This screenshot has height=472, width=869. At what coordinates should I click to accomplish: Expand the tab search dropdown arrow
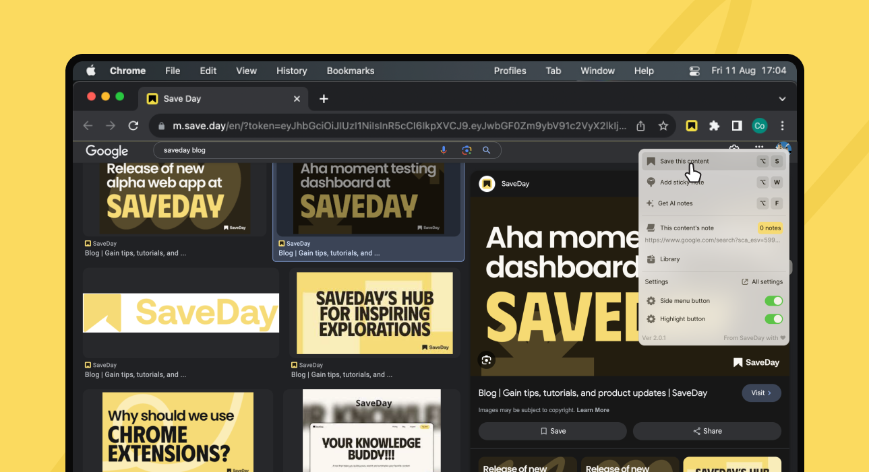(782, 99)
